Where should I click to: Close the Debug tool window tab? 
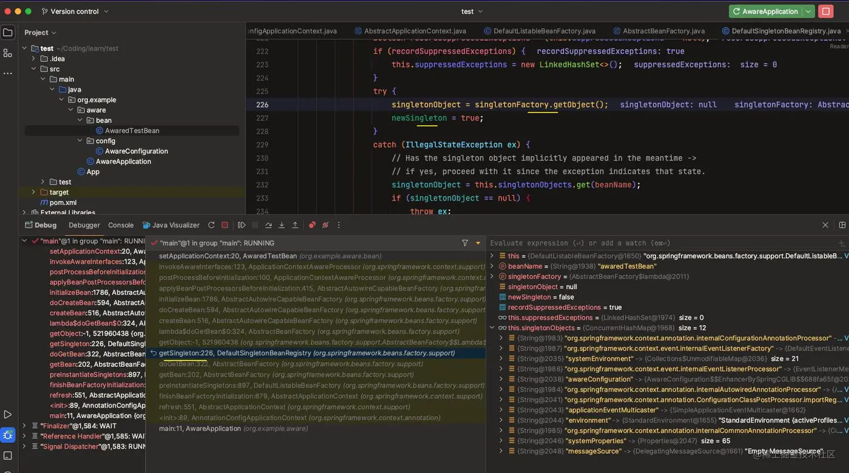(825, 225)
